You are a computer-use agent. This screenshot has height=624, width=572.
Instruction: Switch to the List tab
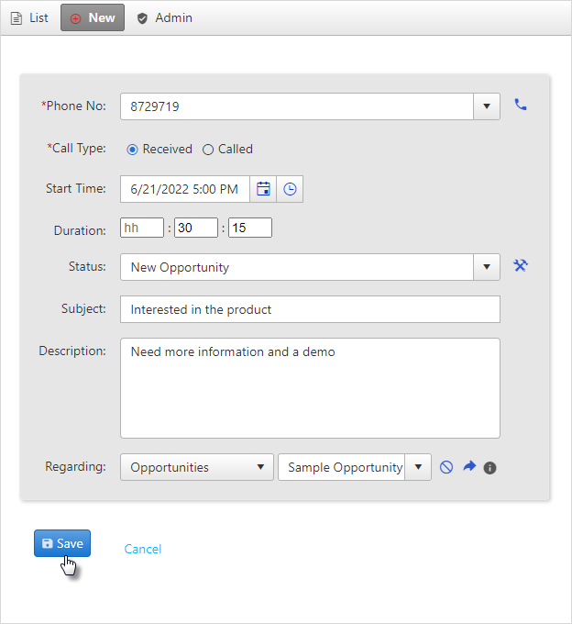pyautogui.click(x=29, y=18)
